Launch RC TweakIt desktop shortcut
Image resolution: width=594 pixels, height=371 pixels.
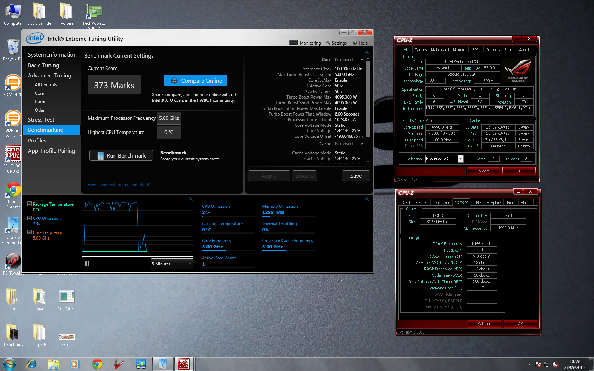[13, 264]
